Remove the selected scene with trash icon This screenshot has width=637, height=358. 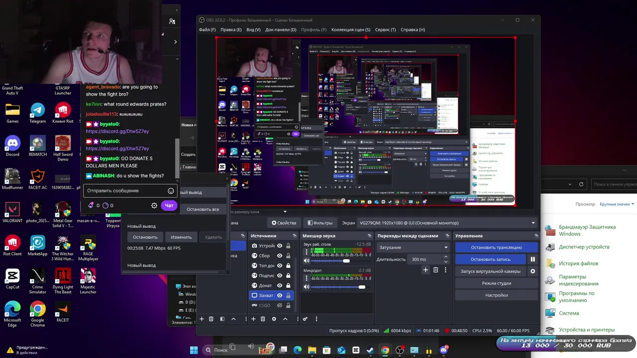[211, 319]
